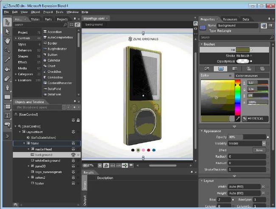Select the Gradient/Brush Transform tool
The image size is (276, 209).
[7, 78]
